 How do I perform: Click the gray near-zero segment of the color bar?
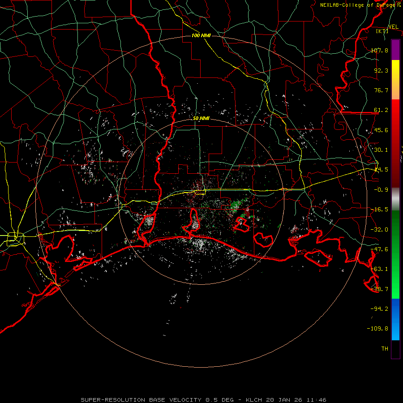tap(395, 199)
